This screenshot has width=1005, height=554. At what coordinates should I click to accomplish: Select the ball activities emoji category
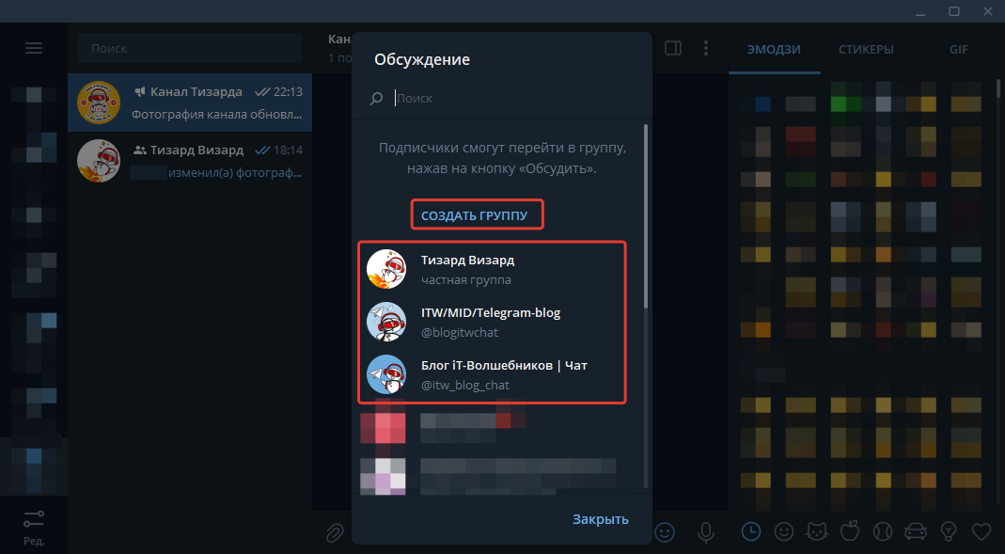tap(883, 530)
